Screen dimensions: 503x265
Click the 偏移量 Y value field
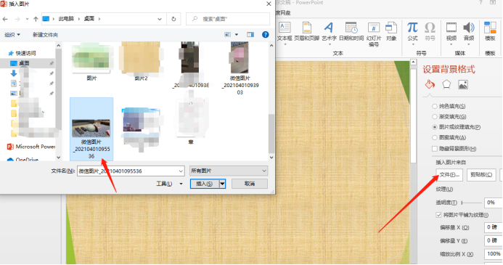tap(493, 240)
